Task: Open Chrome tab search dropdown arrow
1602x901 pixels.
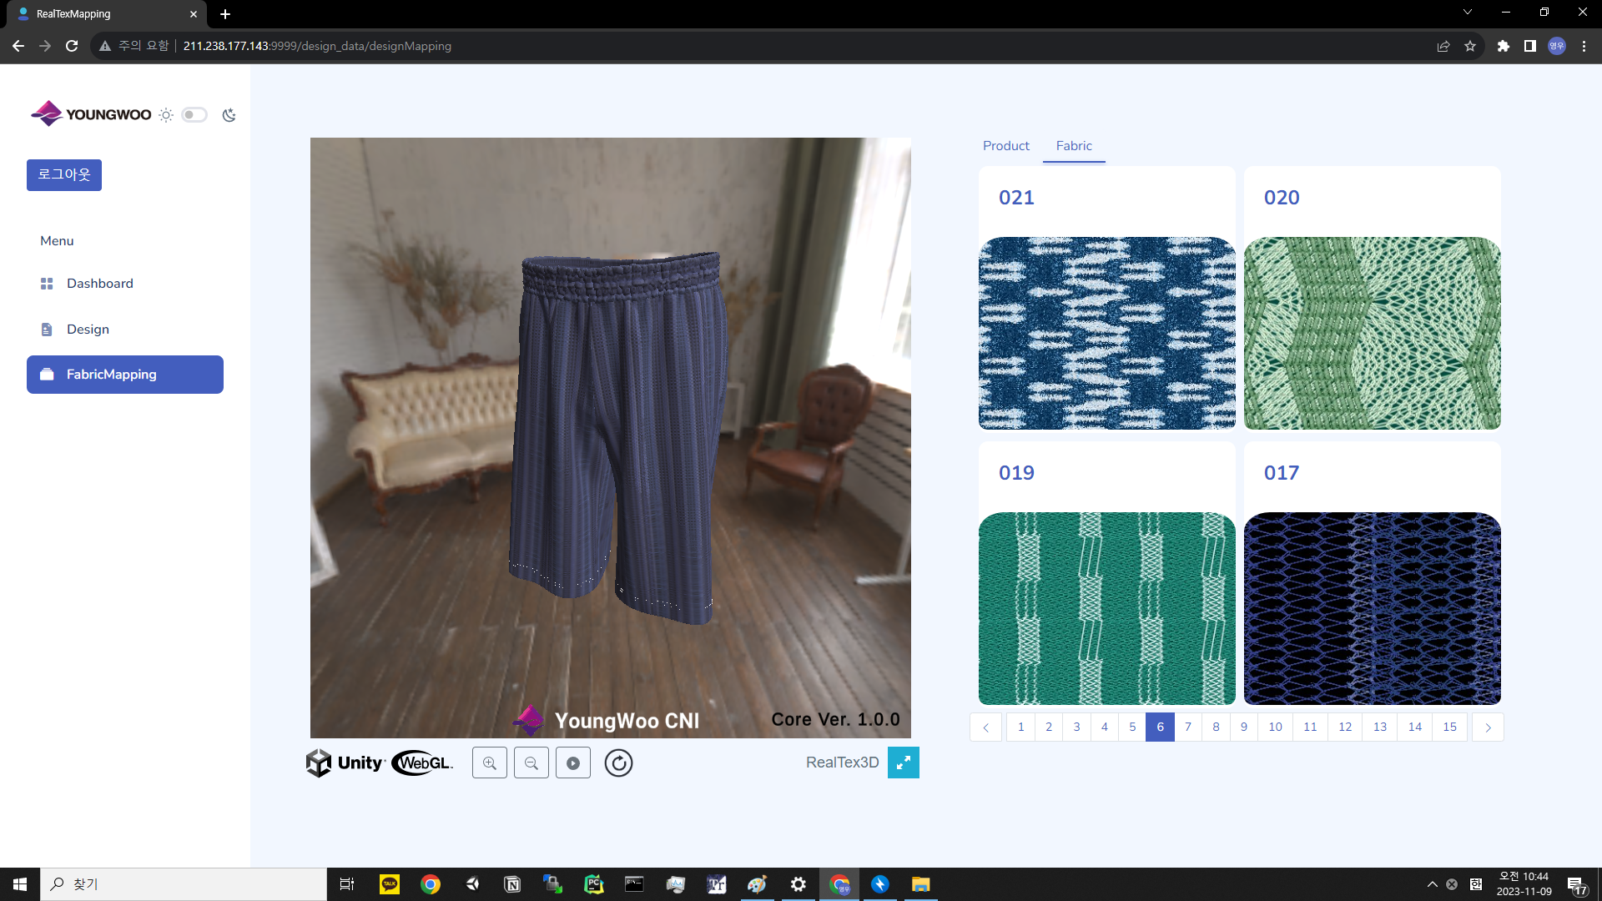Action: tap(1468, 13)
